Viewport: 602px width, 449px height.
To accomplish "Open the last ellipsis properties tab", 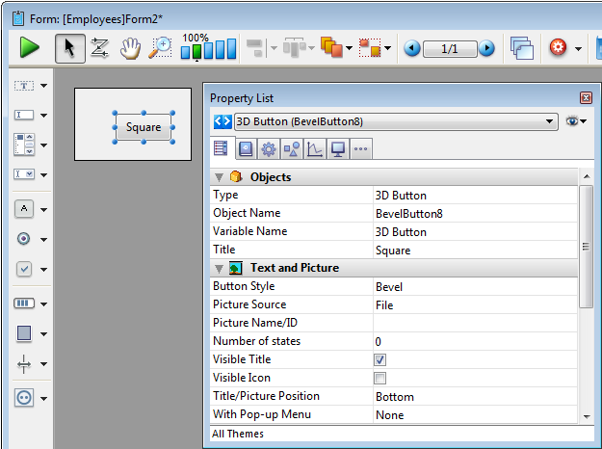I will 360,148.
